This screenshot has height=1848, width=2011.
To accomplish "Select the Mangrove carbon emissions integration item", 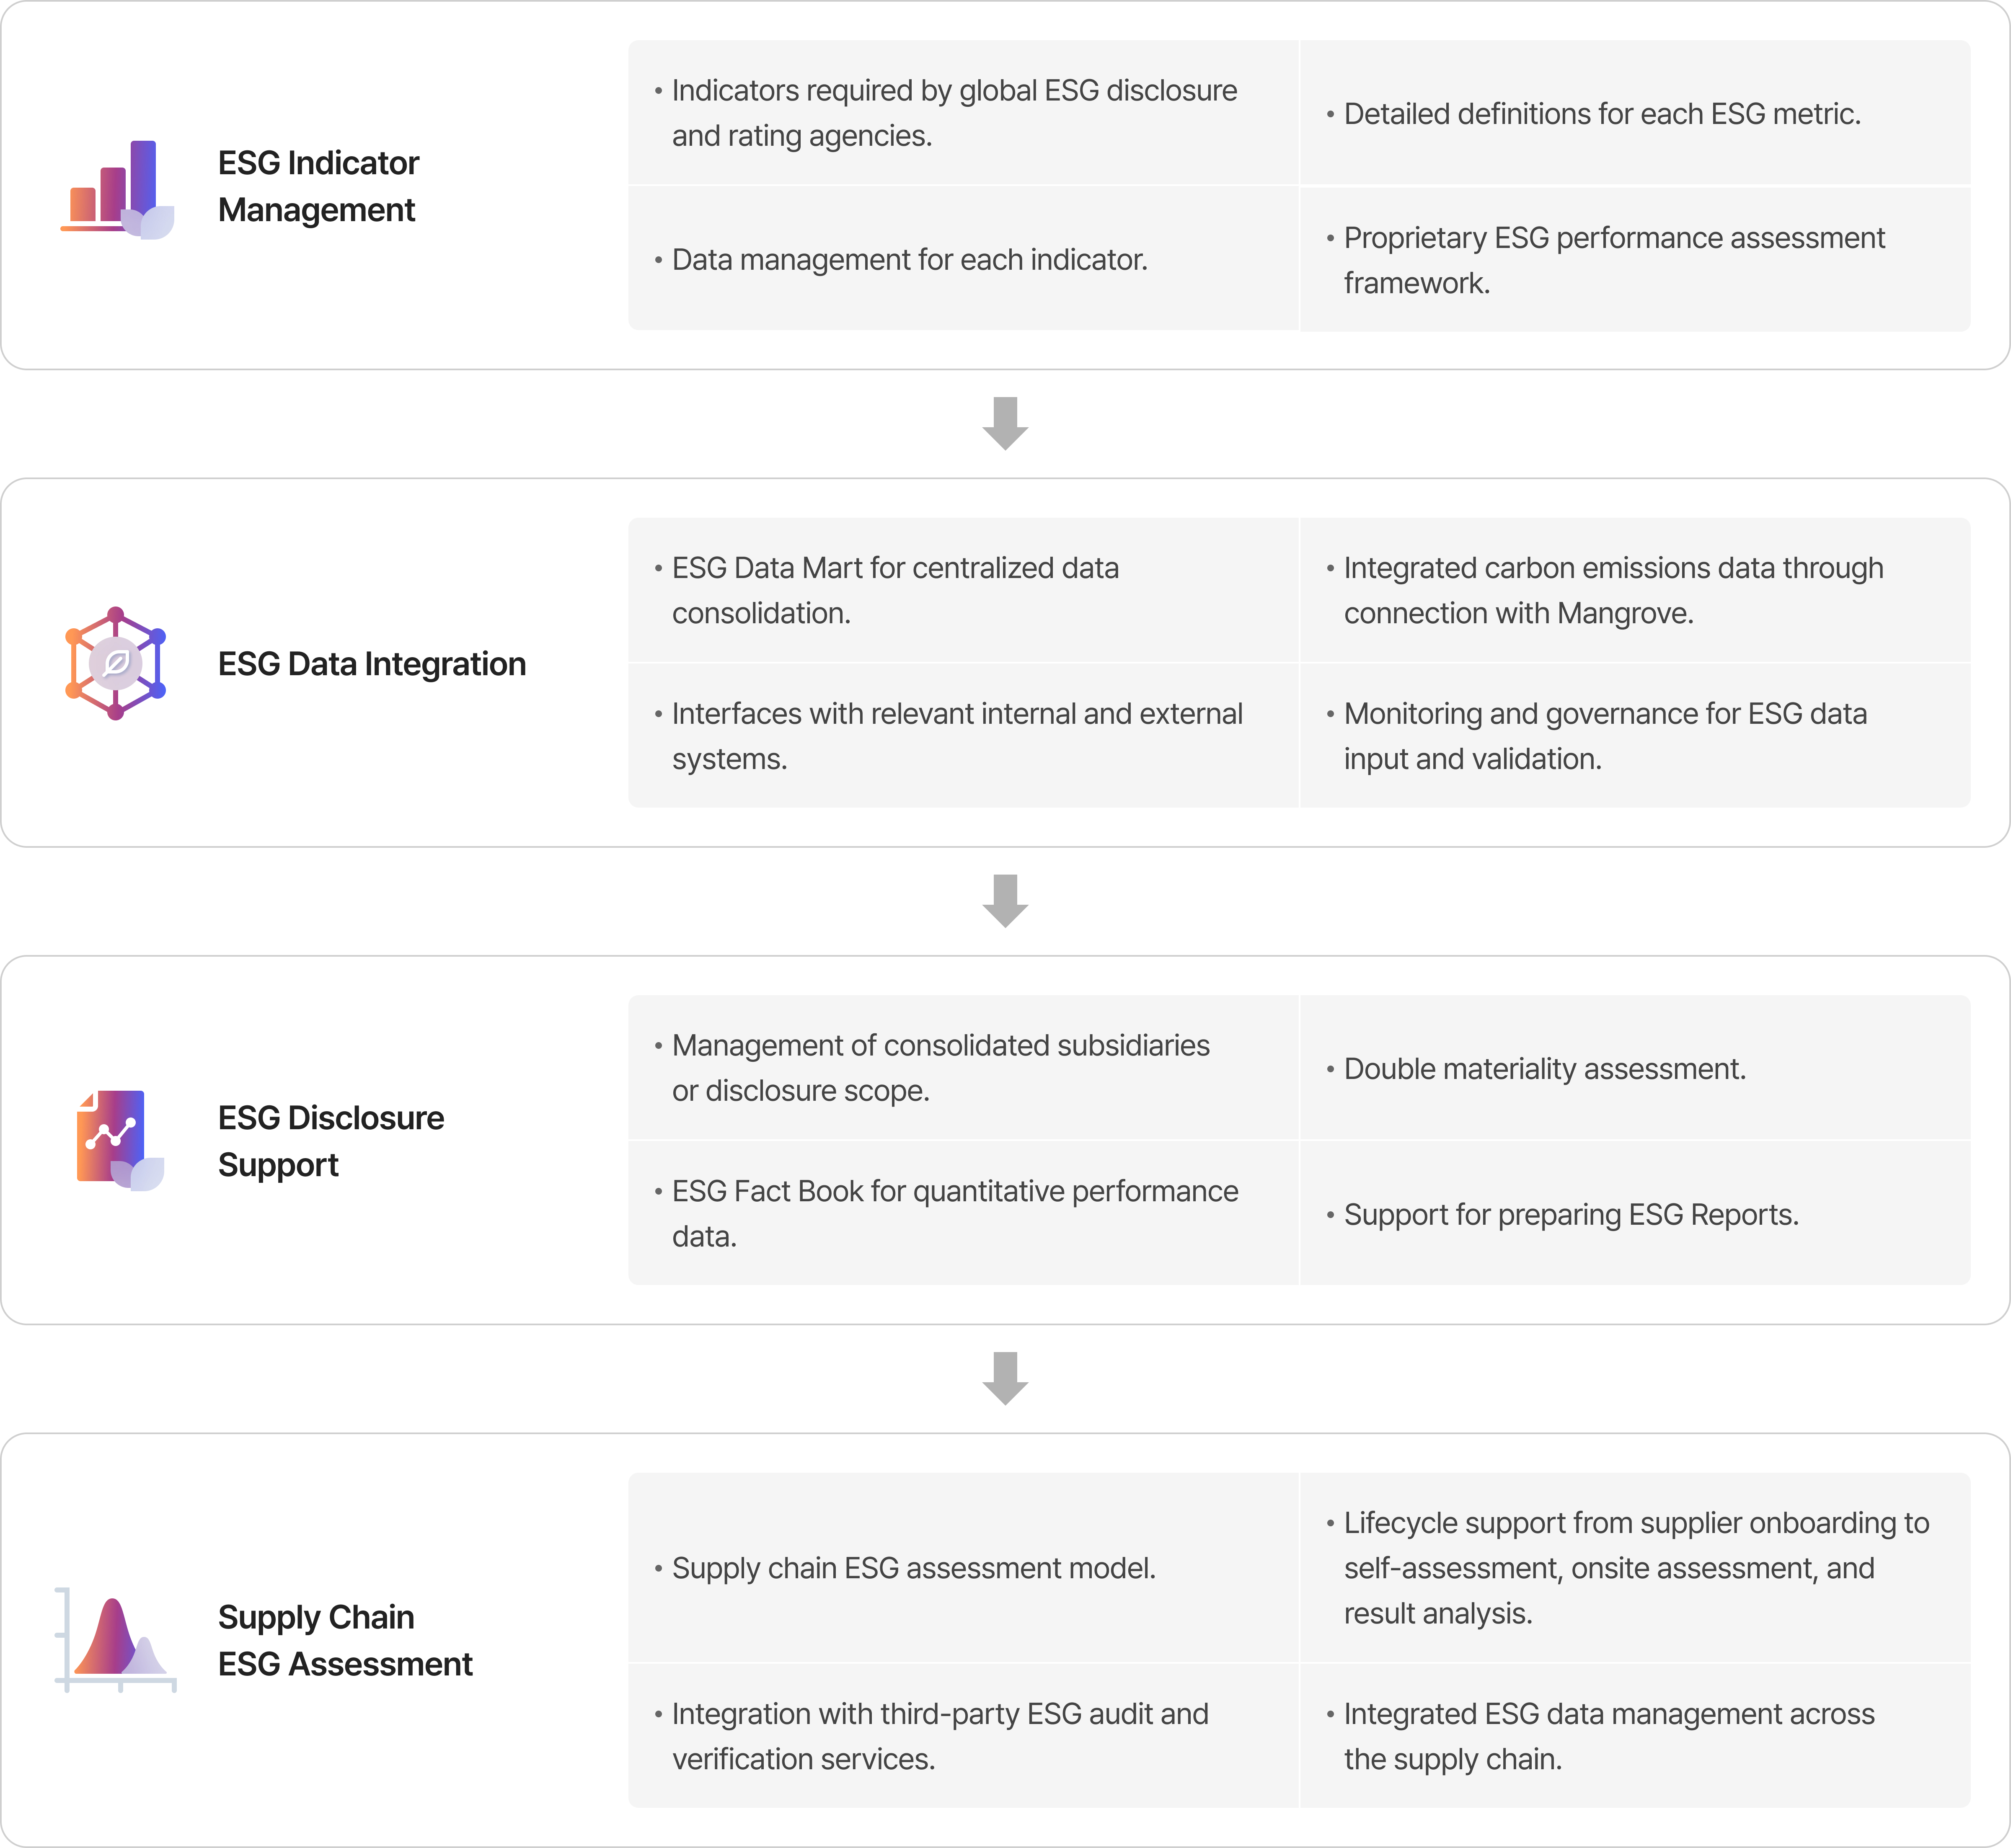I will click(x=1613, y=590).
